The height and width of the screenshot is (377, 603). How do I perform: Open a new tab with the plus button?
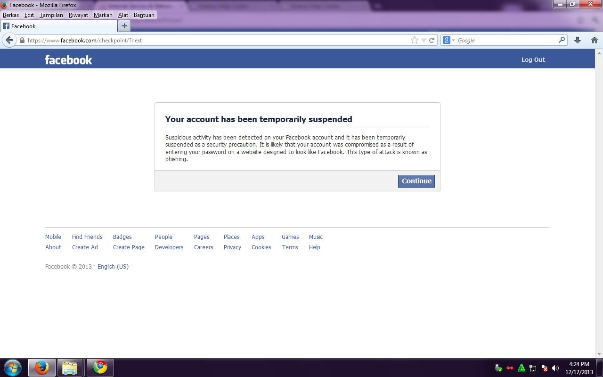pyautogui.click(x=124, y=26)
